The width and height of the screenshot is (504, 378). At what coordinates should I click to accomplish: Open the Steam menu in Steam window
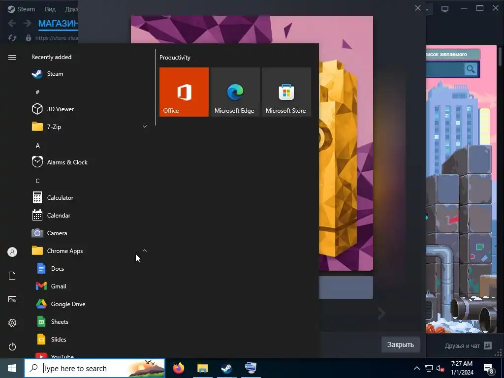click(26, 9)
